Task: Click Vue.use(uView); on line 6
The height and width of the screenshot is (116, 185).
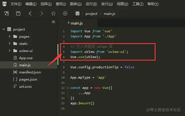Action: pos(85,57)
